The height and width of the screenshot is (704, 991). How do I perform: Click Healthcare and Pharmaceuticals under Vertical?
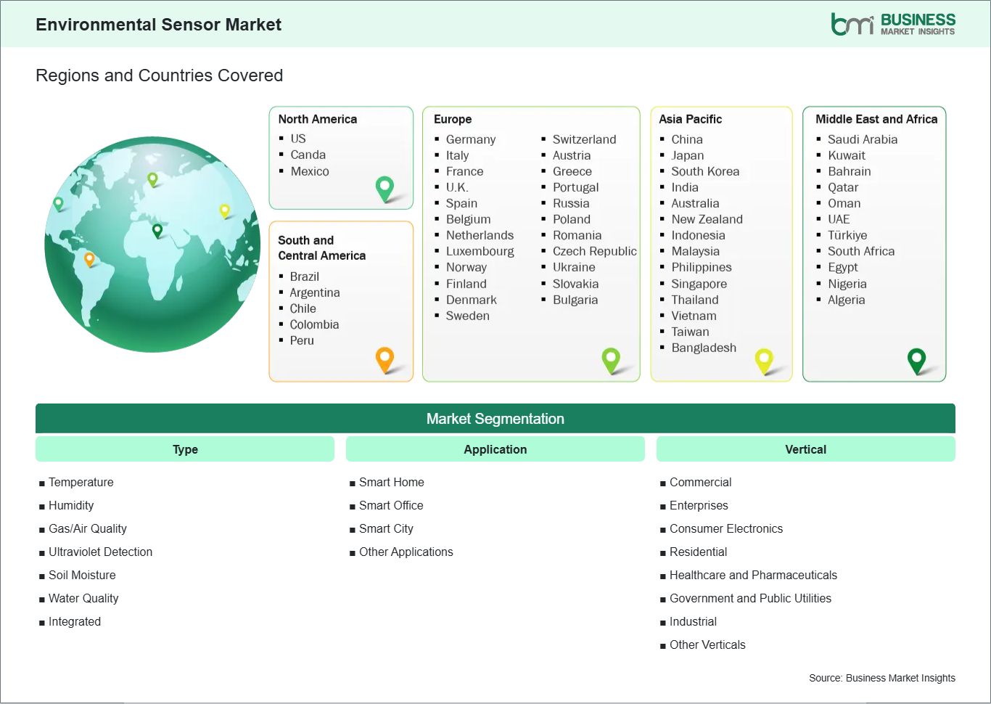pos(752,575)
